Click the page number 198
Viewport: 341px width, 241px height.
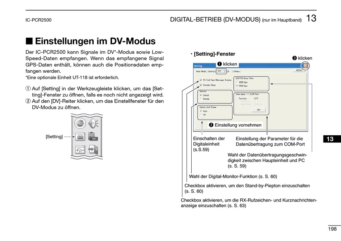coord(332,229)
